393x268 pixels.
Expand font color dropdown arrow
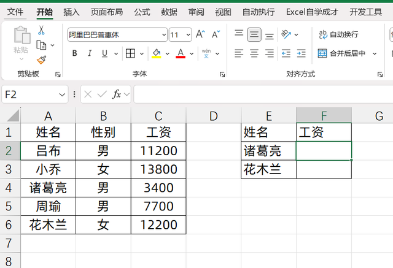click(192, 53)
